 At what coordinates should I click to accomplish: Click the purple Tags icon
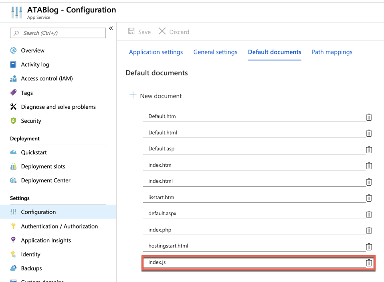(13, 93)
